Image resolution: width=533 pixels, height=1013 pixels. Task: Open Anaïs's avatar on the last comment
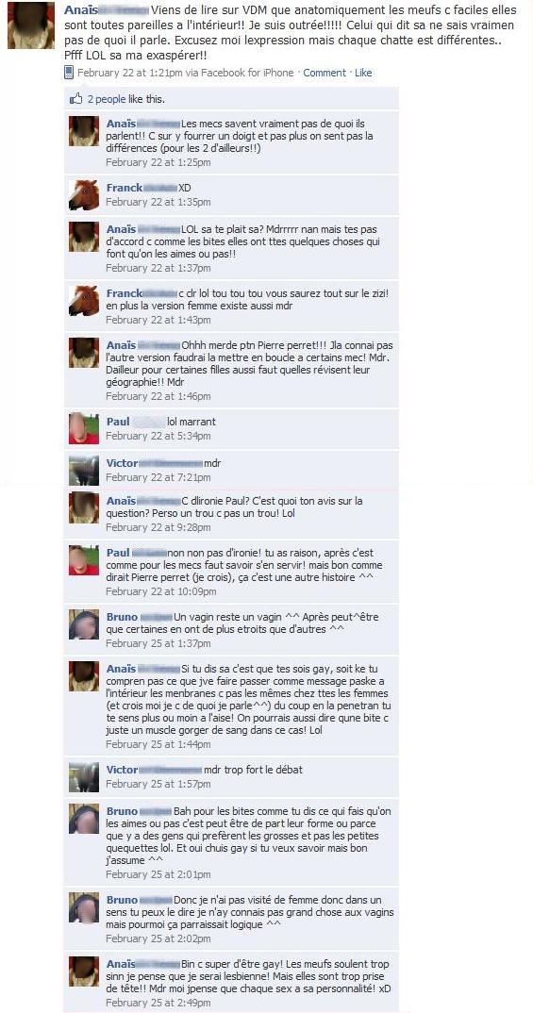84,971
